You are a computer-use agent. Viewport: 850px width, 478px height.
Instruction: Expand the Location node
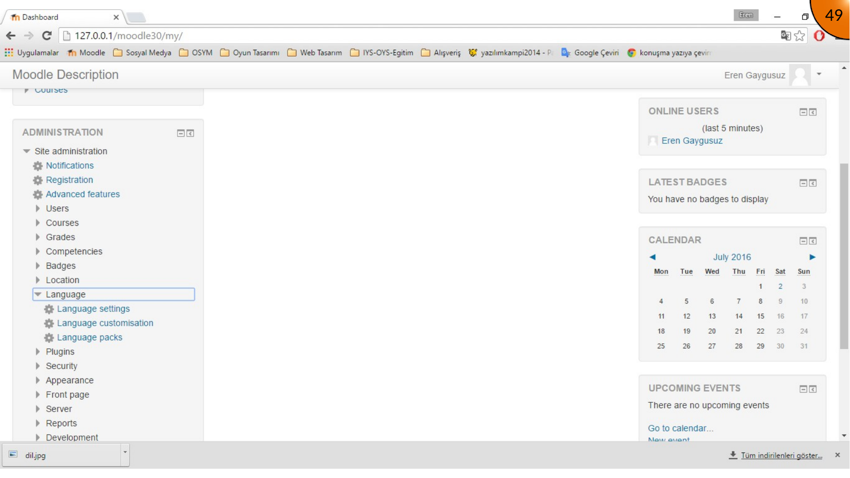(x=38, y=280)
